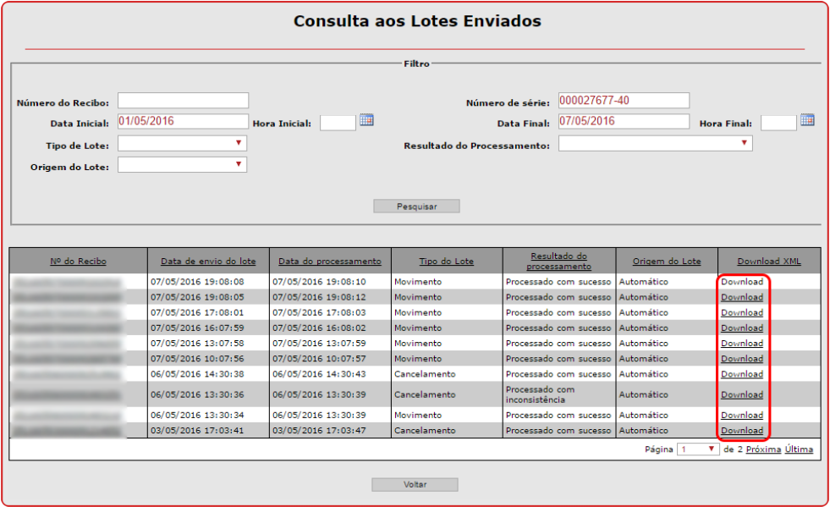Download XML for the inconsistência row
This screenshot has height=507, width=830.
741,395
